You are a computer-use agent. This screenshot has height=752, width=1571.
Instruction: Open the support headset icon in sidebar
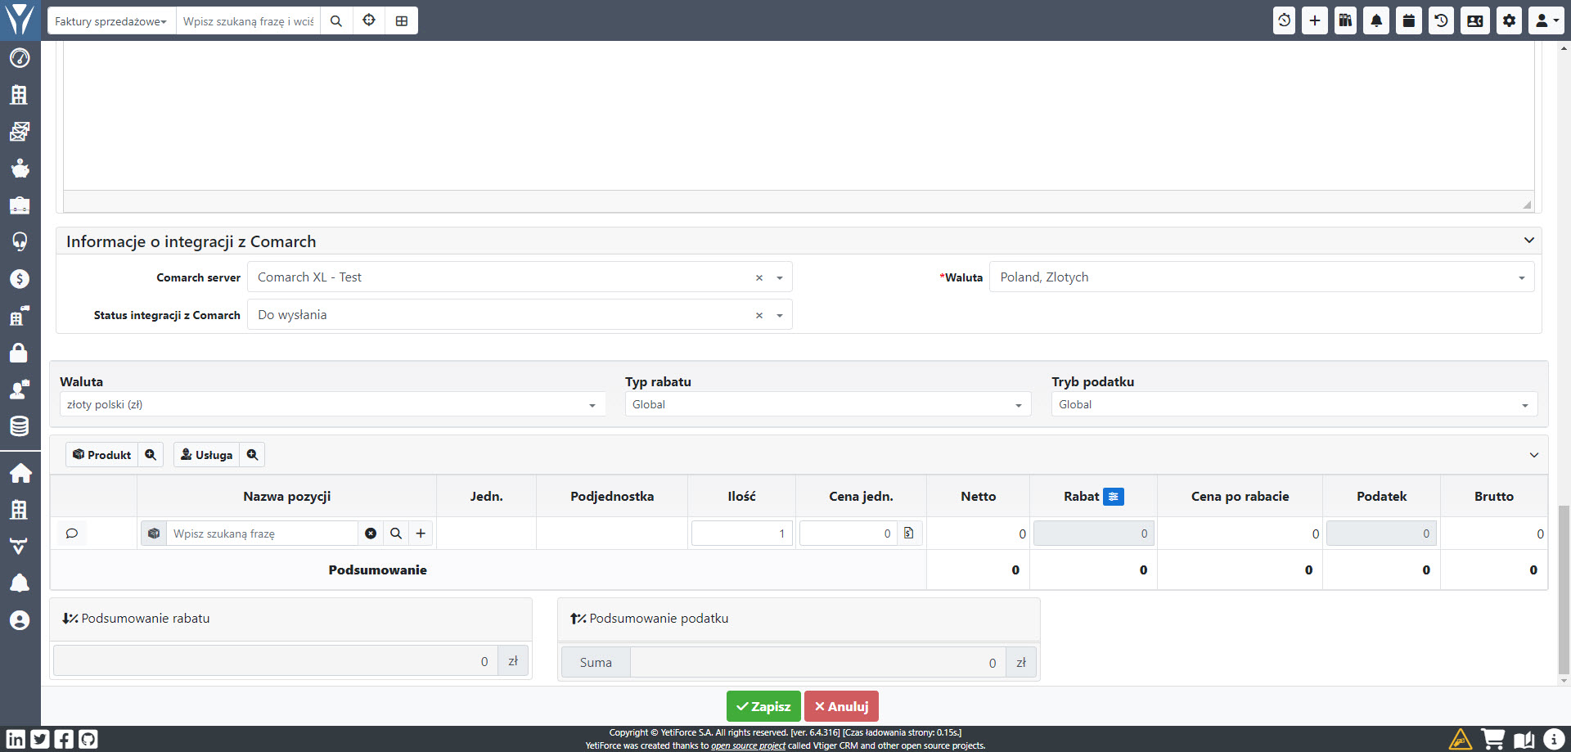coord(20,241)
